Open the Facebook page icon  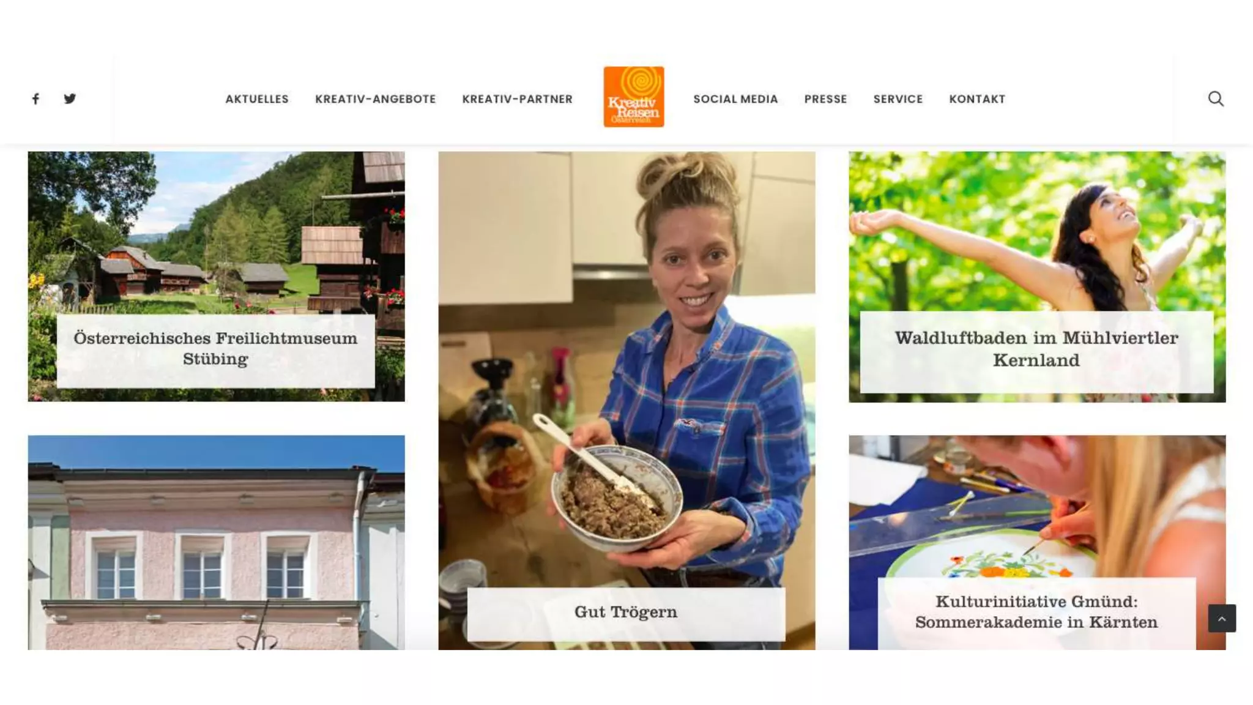pos(35,99)
